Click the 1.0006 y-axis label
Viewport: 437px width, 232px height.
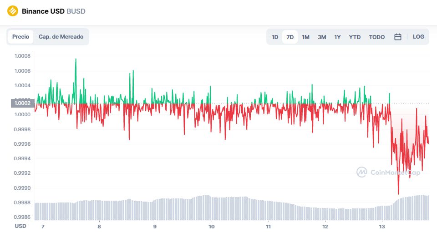pyautogui.click(x=22, y=71)
